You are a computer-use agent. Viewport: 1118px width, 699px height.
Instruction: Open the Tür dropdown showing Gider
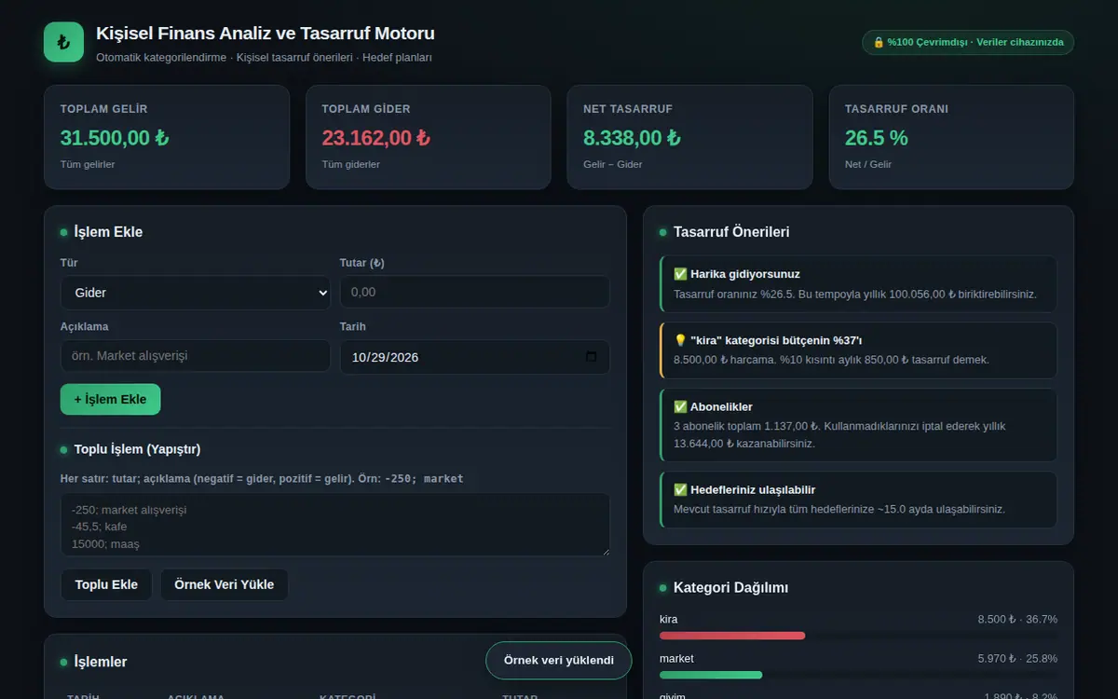(196, 292)
